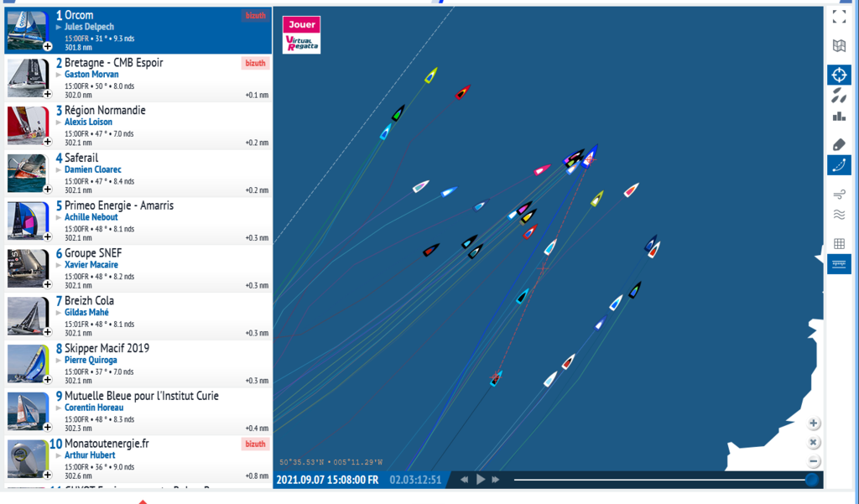Click the fleet boats icon

(x=839, y=96)
